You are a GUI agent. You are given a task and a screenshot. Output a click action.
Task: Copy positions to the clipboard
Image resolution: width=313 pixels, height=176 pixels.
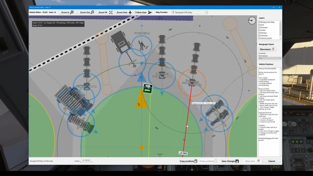[188, 161]
